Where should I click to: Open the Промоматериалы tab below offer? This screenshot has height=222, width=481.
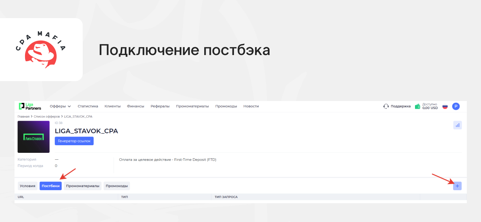pyautogui.click(x=82, y=186)
